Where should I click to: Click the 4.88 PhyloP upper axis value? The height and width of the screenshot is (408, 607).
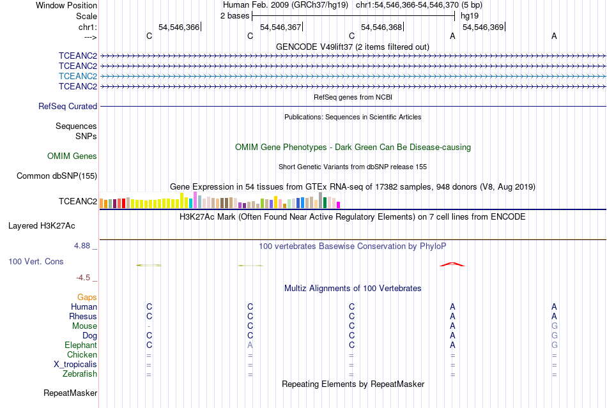tap(82, 246)
